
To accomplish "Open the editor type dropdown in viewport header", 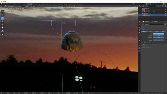I will point(2,6).
